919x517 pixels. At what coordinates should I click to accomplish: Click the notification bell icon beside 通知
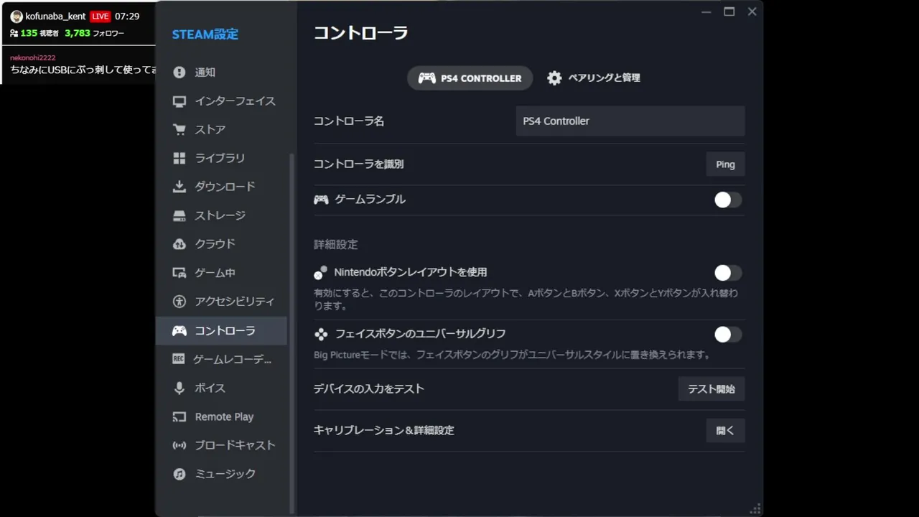[x=179, y=73]
